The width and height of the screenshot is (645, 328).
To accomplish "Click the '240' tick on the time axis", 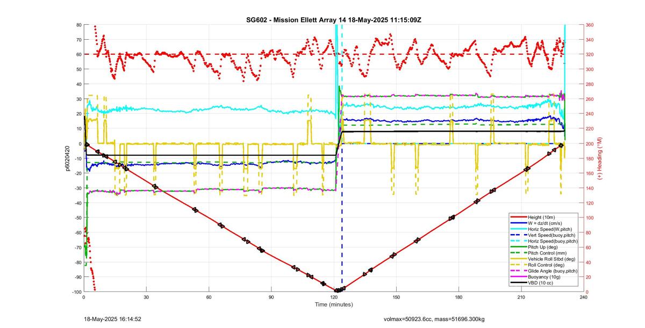I will pyautogui.click(x=583, y=297).
